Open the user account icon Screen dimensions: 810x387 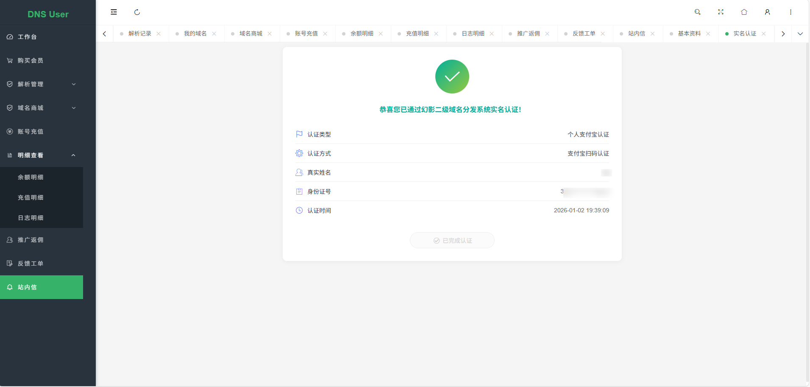pyautogui.click(x=767, y=12)
